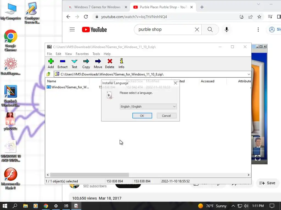281x210 pixels.
Task: Show hidden system tray icons chevron
Action: [x=233, y=206]
